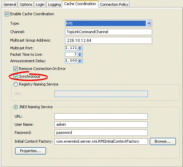Increase Announcement Delay with up arrow
183x167 pixels.
(80, 60)
